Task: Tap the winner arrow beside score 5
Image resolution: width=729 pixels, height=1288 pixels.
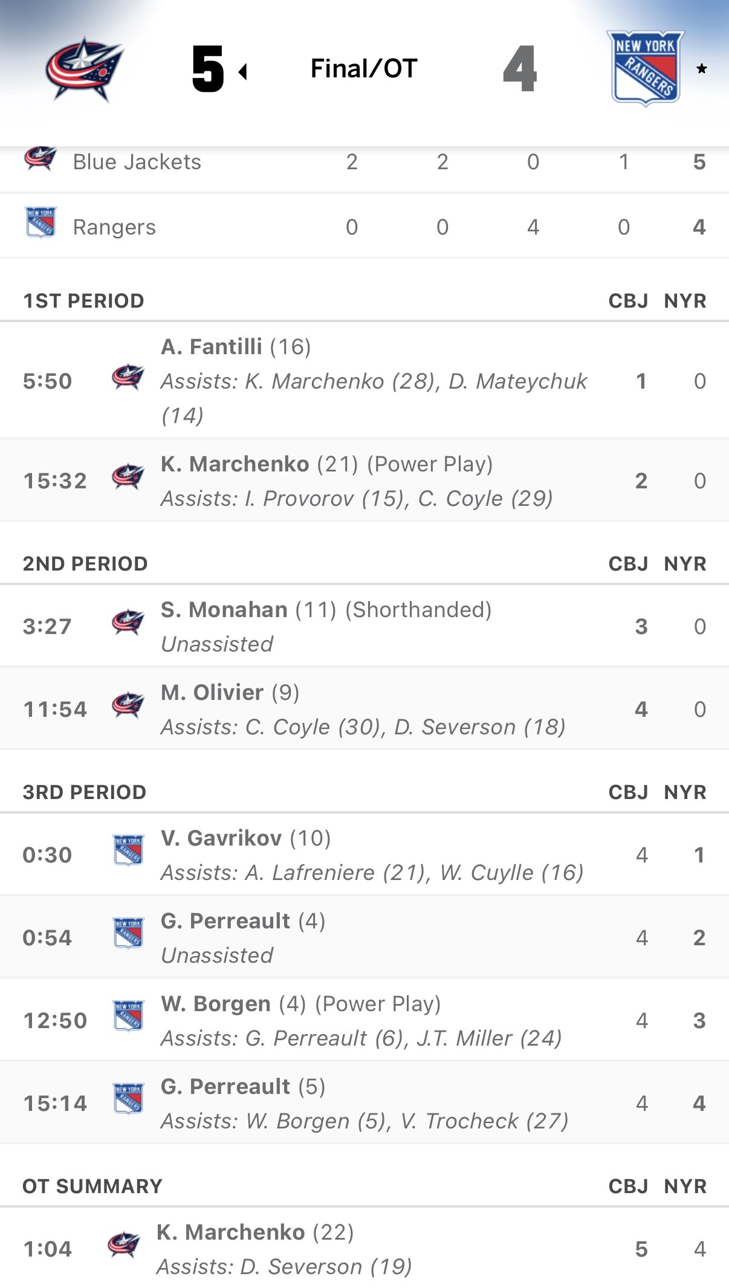Action: tap(243, 72)
